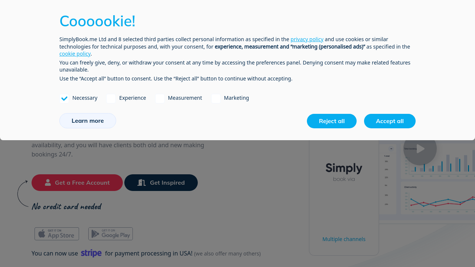Enable the Measurement cookies checkbox
The width and height of the screenshot is (475, 267).
pyautogui.click(x=160, y=98)
